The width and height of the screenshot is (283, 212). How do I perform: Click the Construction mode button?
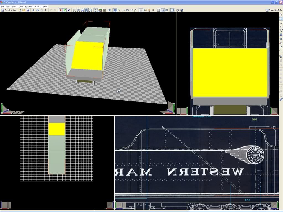click(x=9, y=10)
